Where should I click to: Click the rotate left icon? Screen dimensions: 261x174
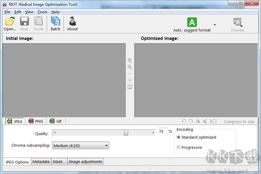[184, 121]
